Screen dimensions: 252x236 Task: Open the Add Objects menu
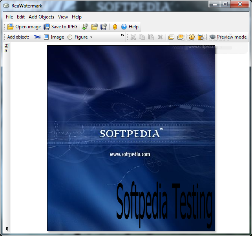click(41, 17)
